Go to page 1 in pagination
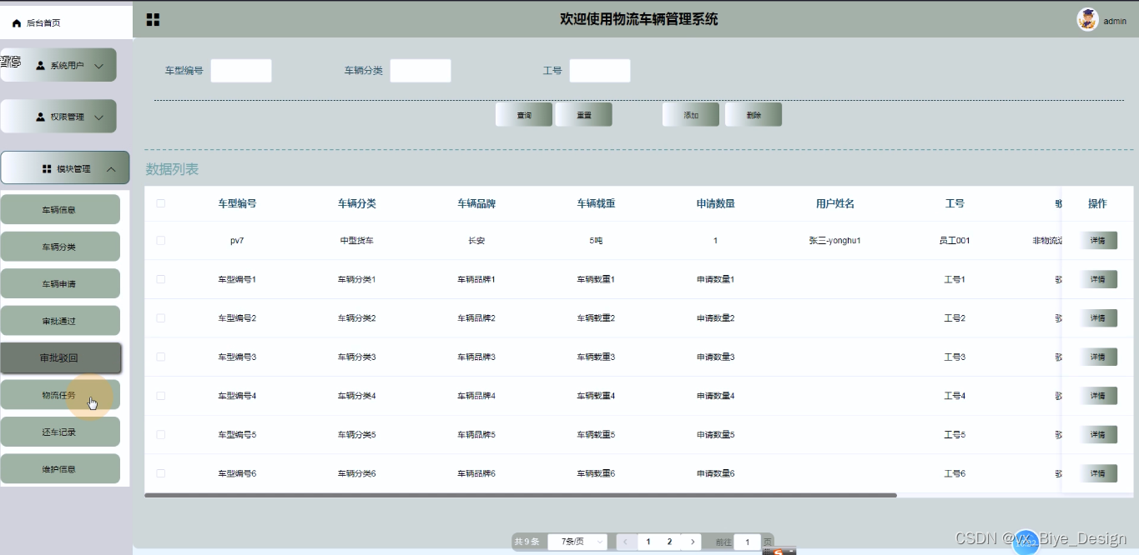Image resolution: width=1139 pixels, height=555 pixels. [648, 542]
